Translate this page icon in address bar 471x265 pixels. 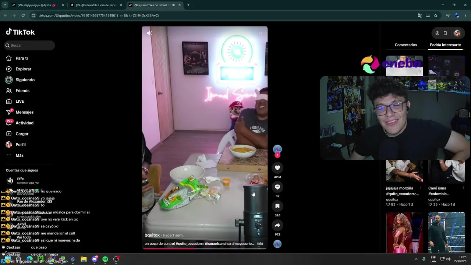tap(420, 15)
